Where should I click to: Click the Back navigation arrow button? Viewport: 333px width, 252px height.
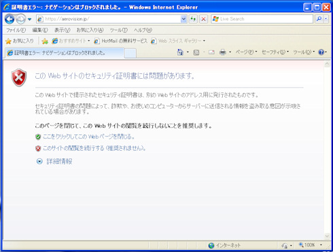[10, 19]
